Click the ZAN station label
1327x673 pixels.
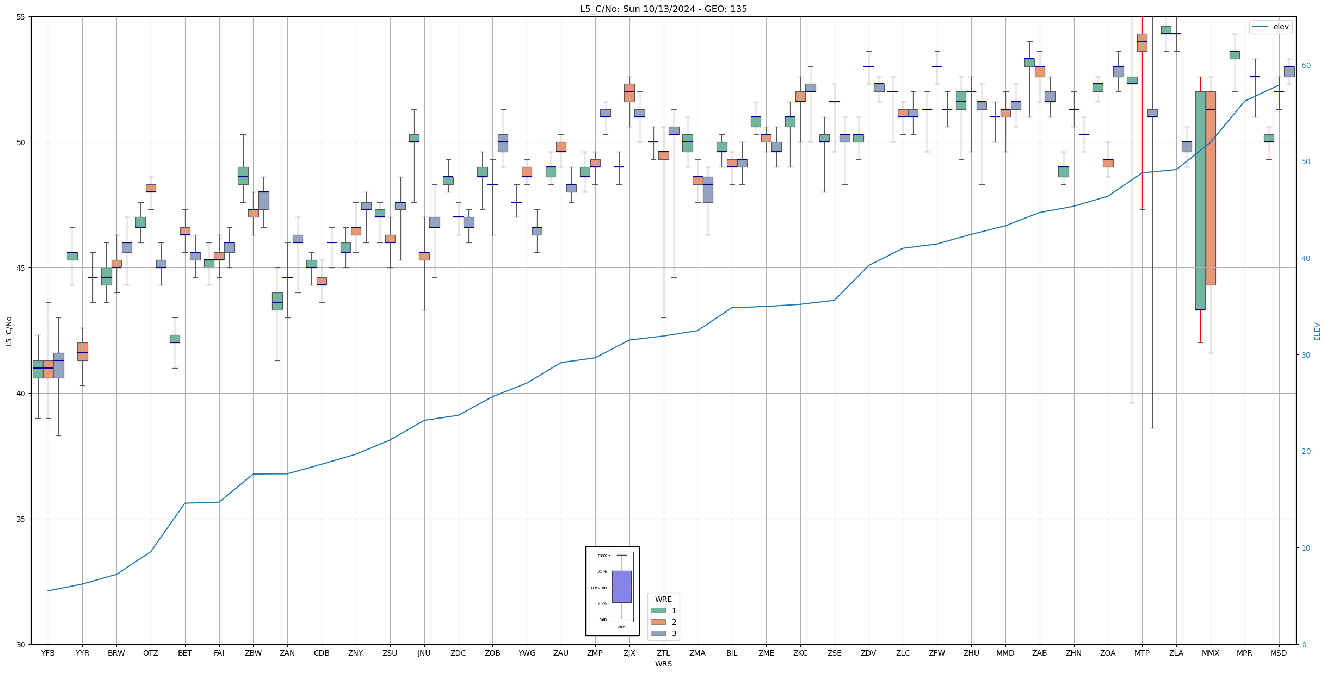(287, 653)
